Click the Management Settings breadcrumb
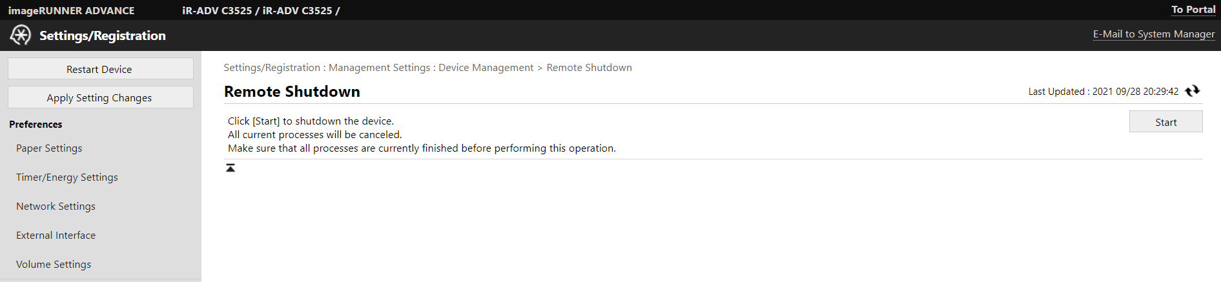Screen dimensions: 1221x282 379,68
